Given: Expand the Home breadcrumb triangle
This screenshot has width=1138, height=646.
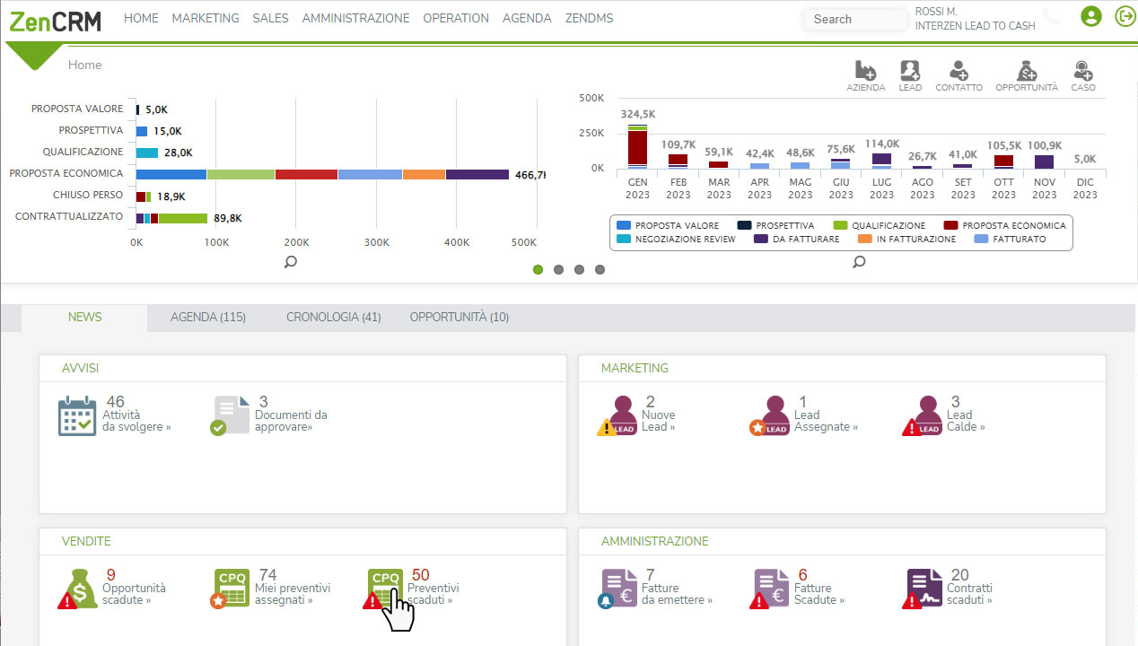Looking at the screenshot, I should point(35,56).
